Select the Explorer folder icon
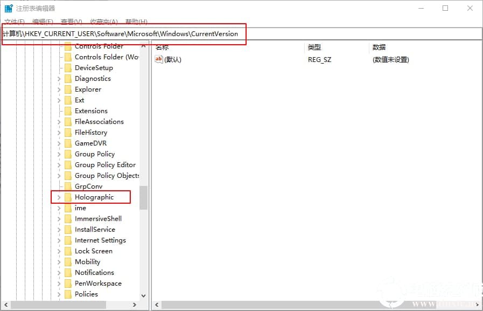The image size is (483, 311). tap(68, 89)
